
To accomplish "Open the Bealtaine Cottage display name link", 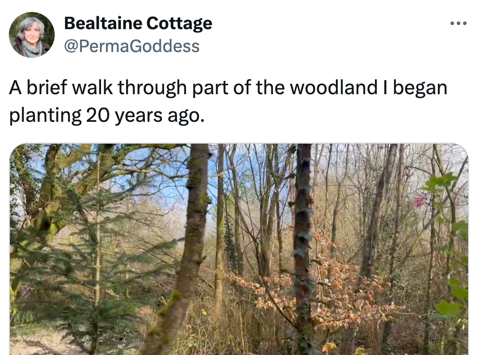I will [x=137, y=23].
